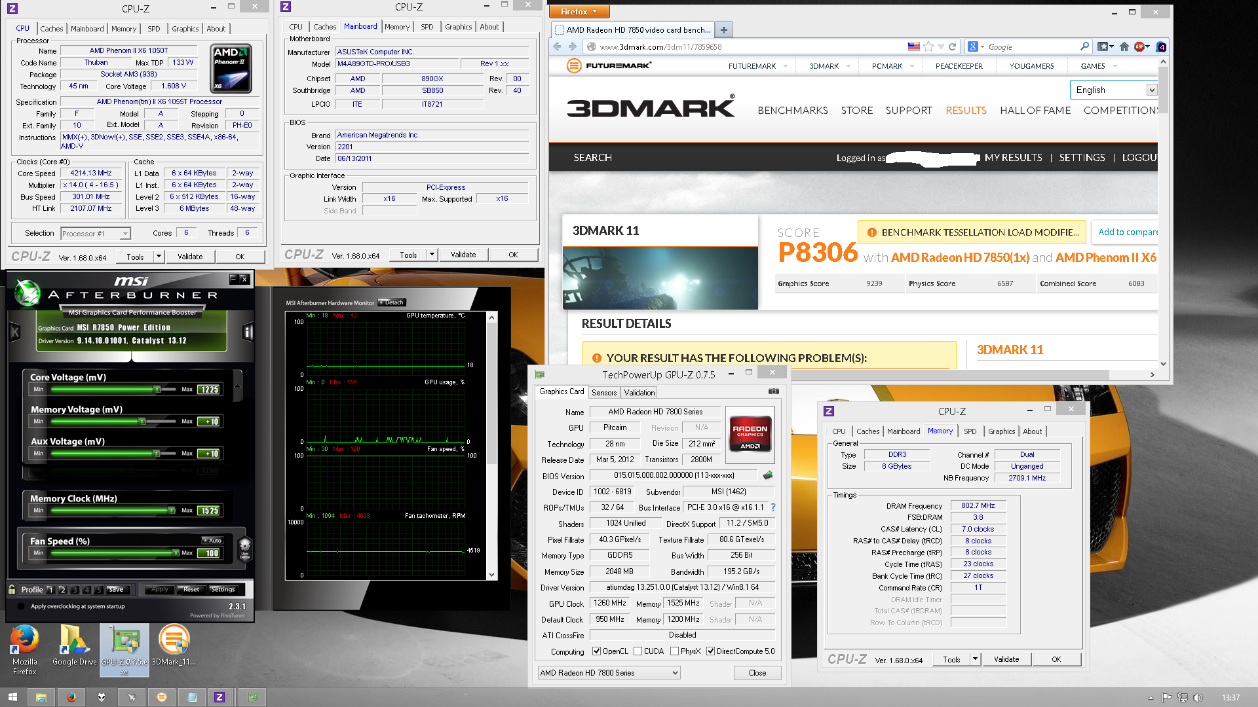Select Afterburner profile slot 2
Viewport: 1258px width, 707px height.
coord(63,590)
